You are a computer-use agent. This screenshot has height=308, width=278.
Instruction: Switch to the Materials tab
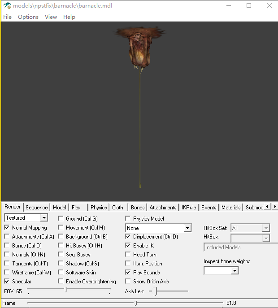[231, 208]
